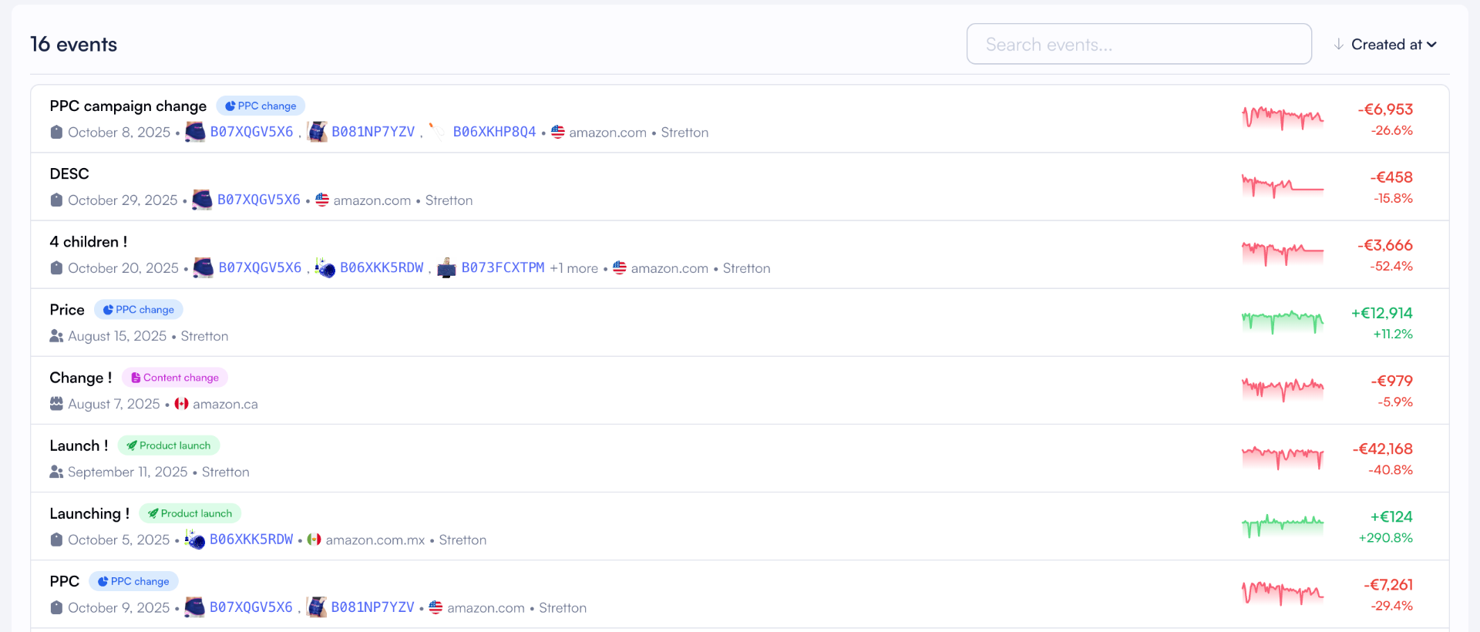Click the 16 events heading
This screenshot has width=1480, height=632.
[x=73, y=44]
